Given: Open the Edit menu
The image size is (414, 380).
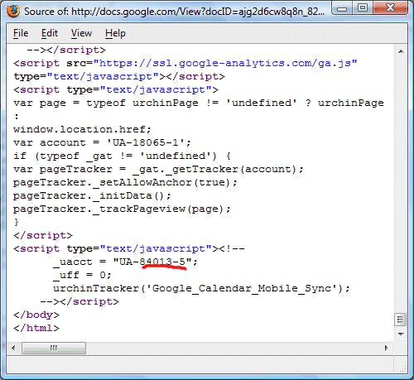Looking at the screenshot, I should pyautogui.click(x=50, y=33).
